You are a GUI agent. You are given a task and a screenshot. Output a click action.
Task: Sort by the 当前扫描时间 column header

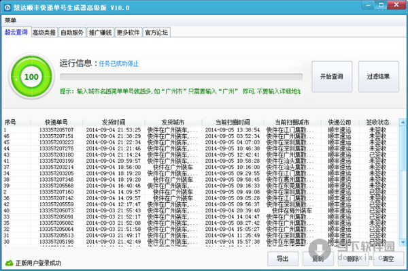click(233, 122)
